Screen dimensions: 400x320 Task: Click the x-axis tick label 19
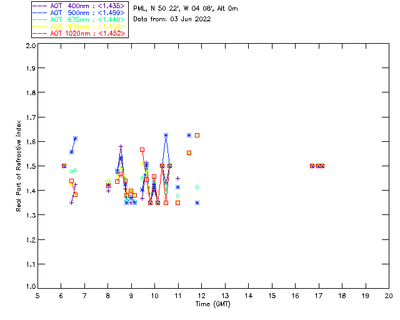click(366, 296)
